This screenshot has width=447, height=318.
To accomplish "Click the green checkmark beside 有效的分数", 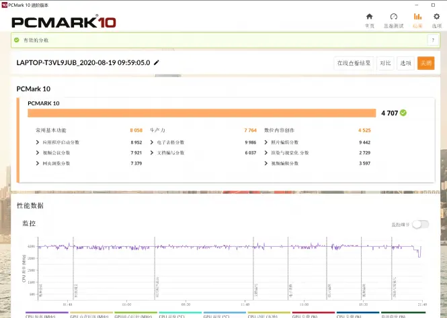I will (17, 40).
